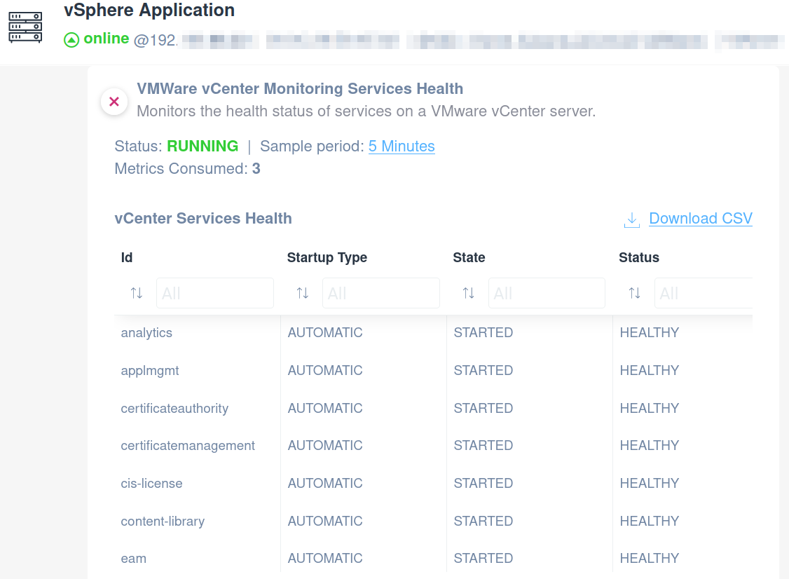The height and width of the screenshot is (579, 789).
Task: Select the analytics service row Id
Action: pyautogui.click(x=146, y=333)
